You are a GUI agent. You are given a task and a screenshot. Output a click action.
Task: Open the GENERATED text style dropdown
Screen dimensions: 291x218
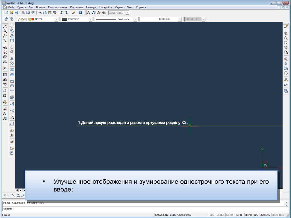click(x=128, y=13)
